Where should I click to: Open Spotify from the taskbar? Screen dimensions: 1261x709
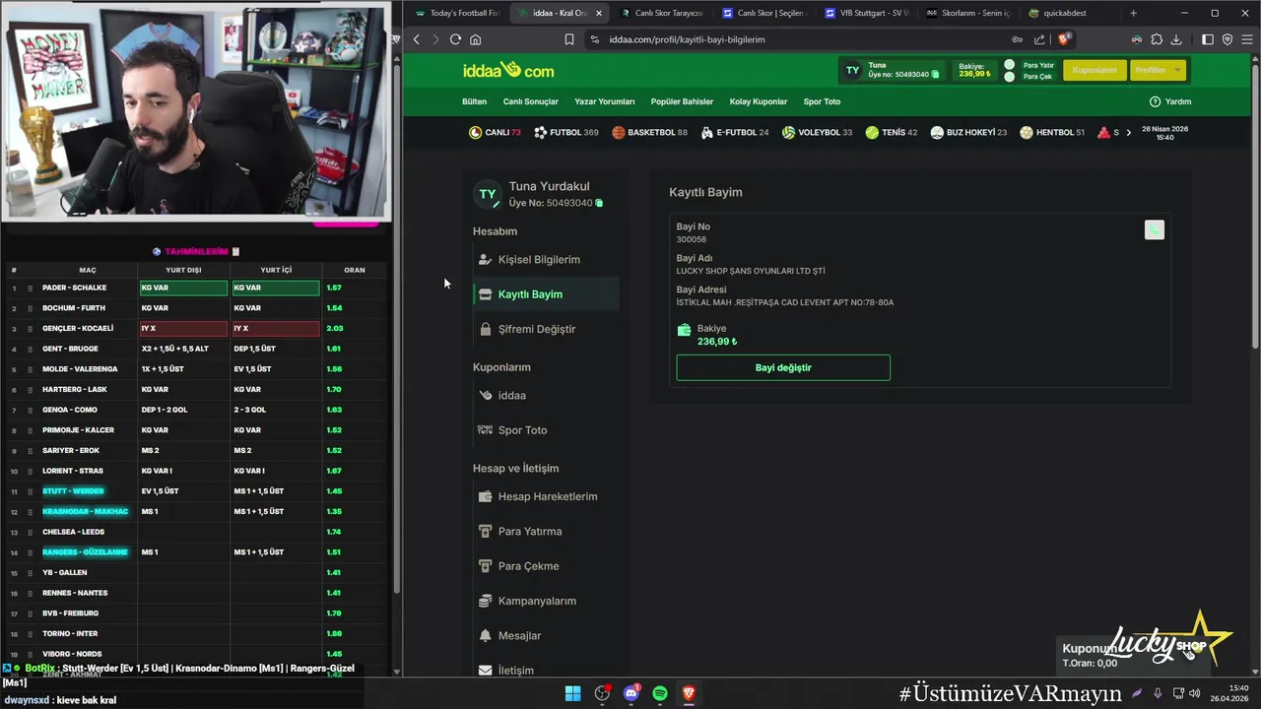(660, 693)
